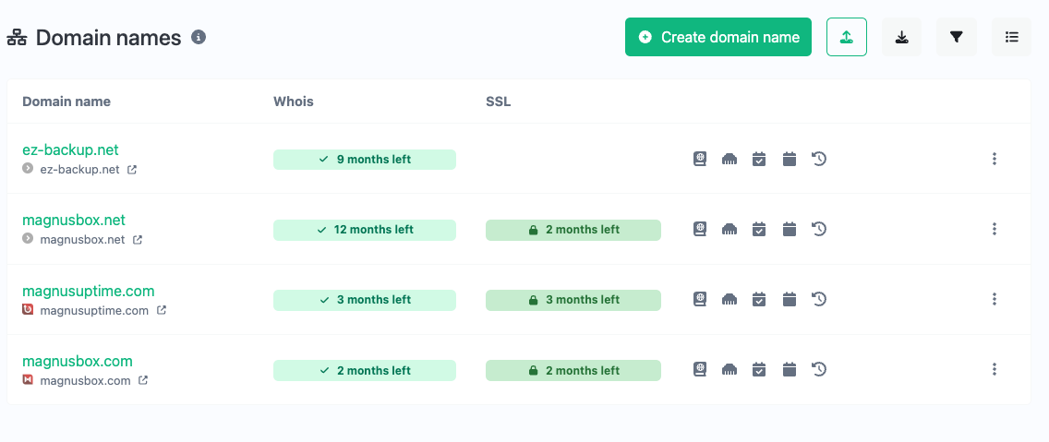View history clock icon for magnusbox.net
The width and height of the screenshot is (1049, 442).
click(819, 229)
